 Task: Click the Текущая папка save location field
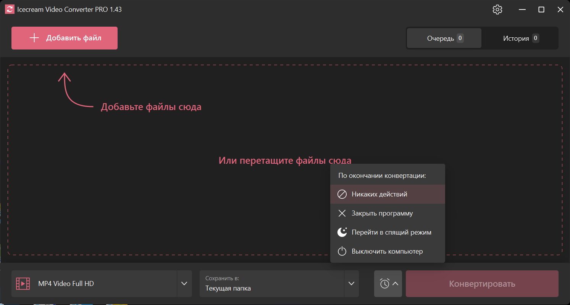click(x=272, y=284)
